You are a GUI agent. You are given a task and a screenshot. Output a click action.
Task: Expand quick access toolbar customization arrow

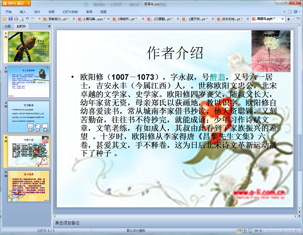[39, 19]
